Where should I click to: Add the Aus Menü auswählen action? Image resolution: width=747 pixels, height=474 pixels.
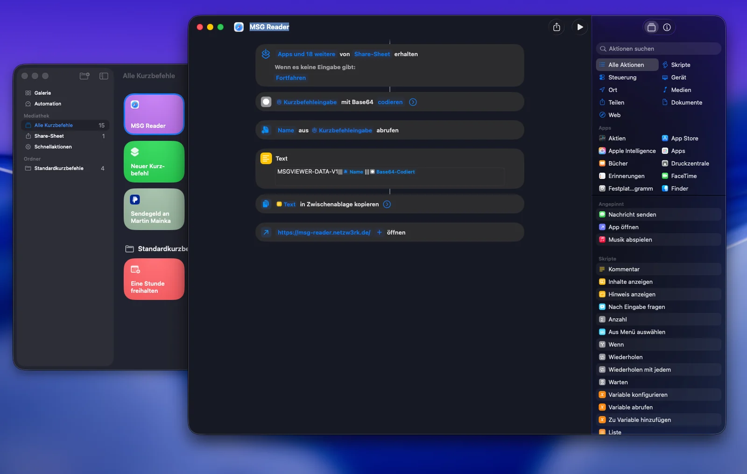point(658,333)
